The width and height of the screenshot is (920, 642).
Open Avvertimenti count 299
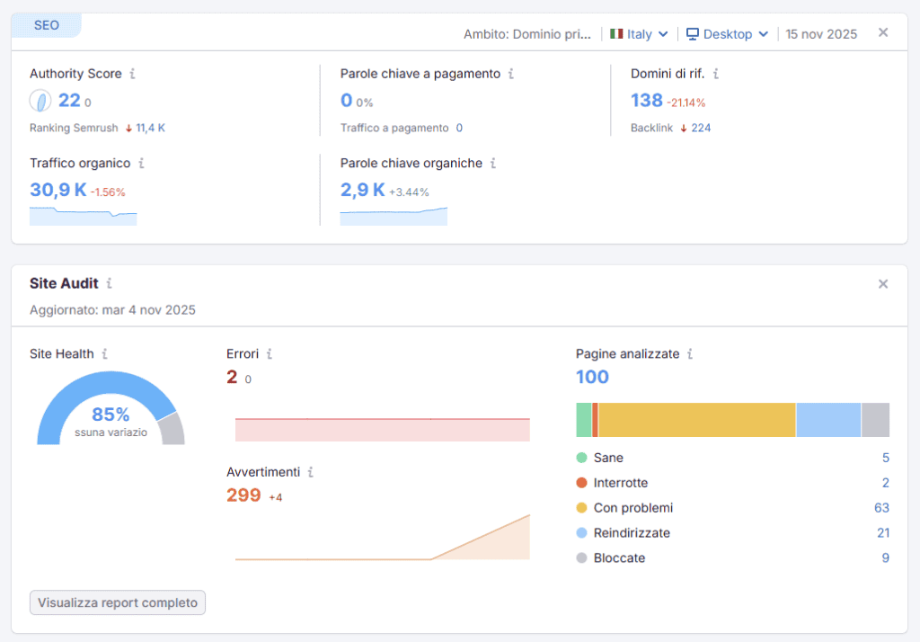point(243,495)
